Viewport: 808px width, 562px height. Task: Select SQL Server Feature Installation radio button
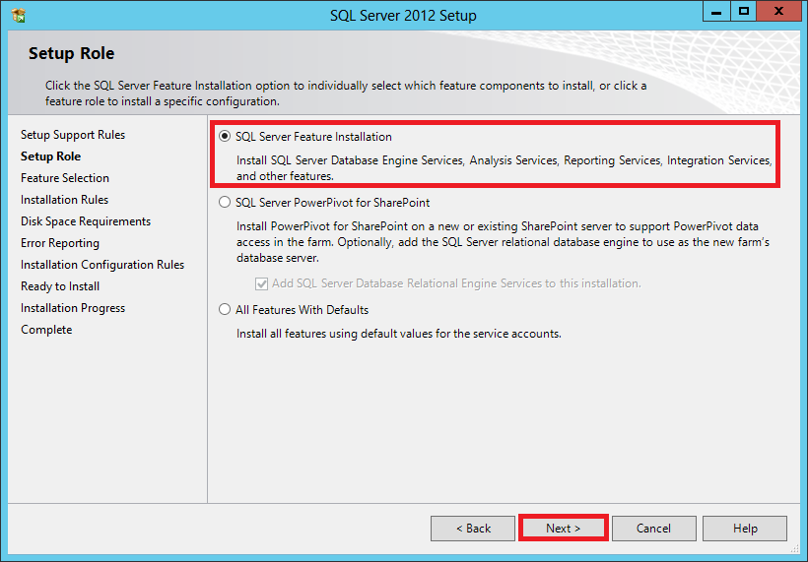226,137
